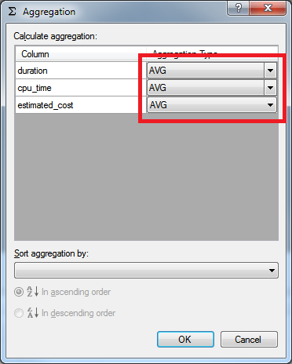Viewport: 292px width, 364px height.
Task: Confirm with the OK button
Action: (x=185, y=340)
